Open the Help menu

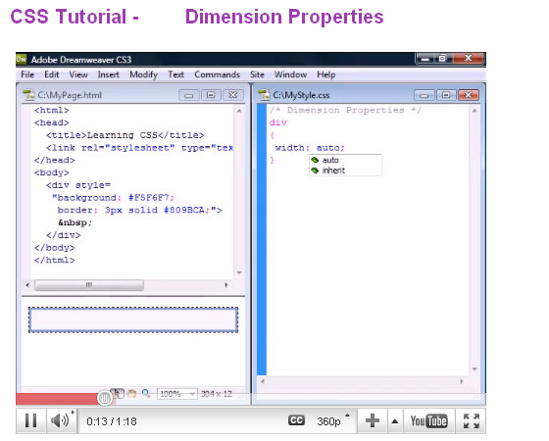tap(325, 74)
